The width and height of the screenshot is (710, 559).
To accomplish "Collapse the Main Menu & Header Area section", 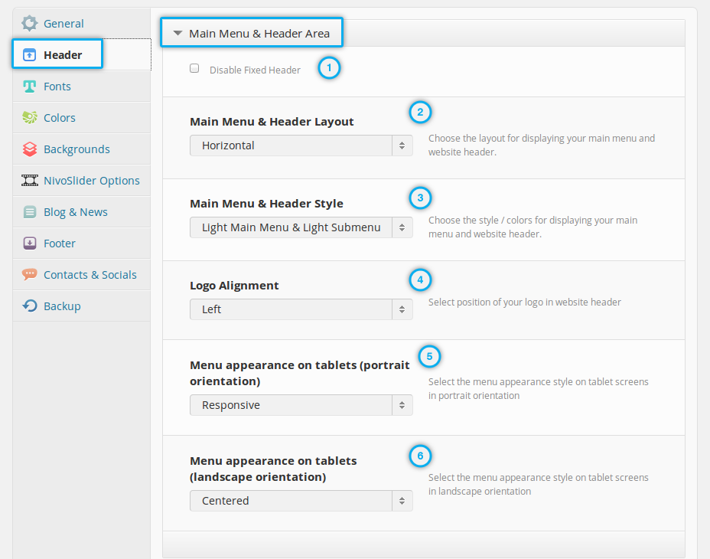I will pos(177,34).
